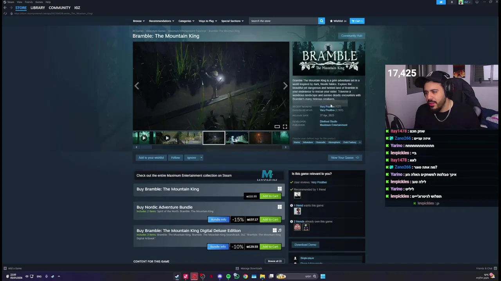The image size is (501, 281).
Task: Click the search the store input field
Action: [284, 21]
